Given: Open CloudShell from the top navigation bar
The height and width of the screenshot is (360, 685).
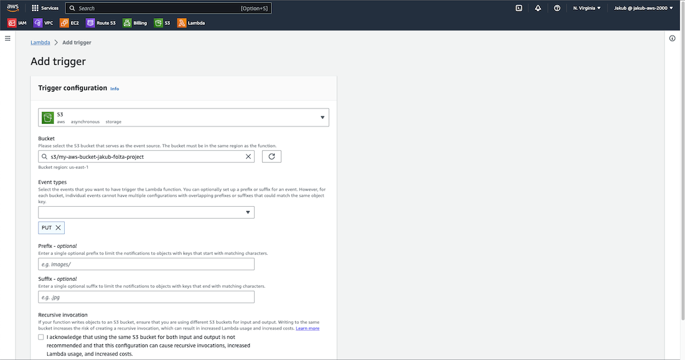Looking at the screenshot, I should click(518, 8).
